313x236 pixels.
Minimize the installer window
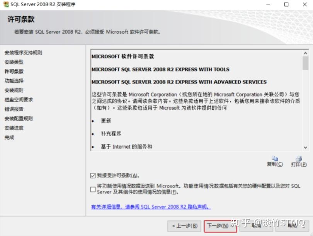pos(268,4)
